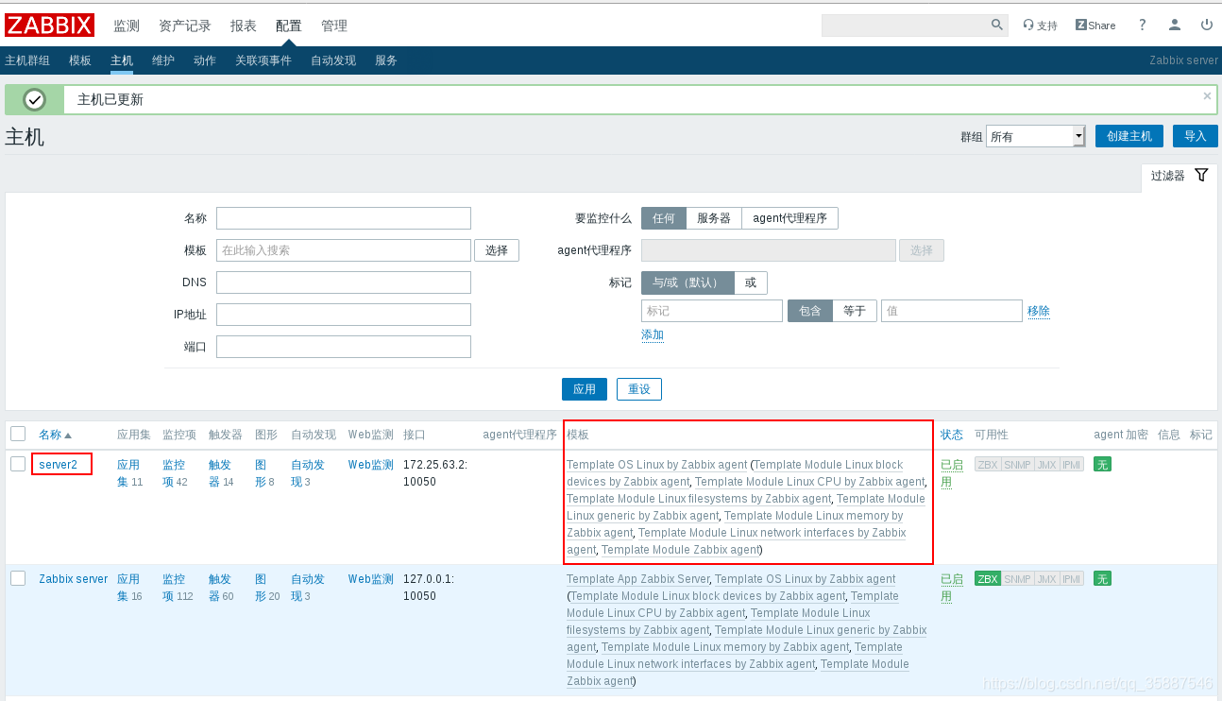Open the user profile icon
Image resolution: width=1222 pixels, height=701 pixels.
coord(1174,26)
